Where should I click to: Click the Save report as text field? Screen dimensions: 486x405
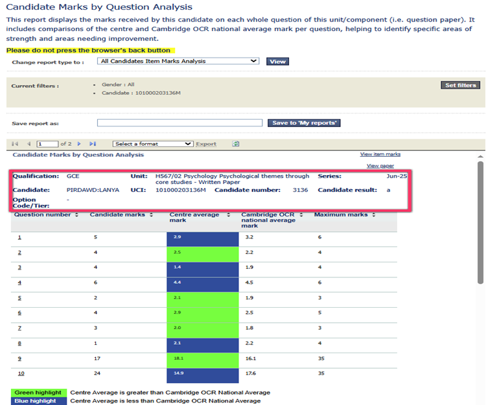point(179,123)
